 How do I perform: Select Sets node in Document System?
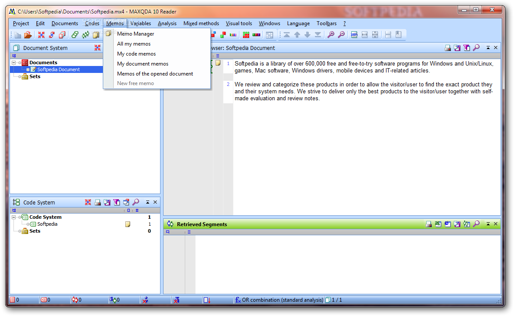(35, 76)
